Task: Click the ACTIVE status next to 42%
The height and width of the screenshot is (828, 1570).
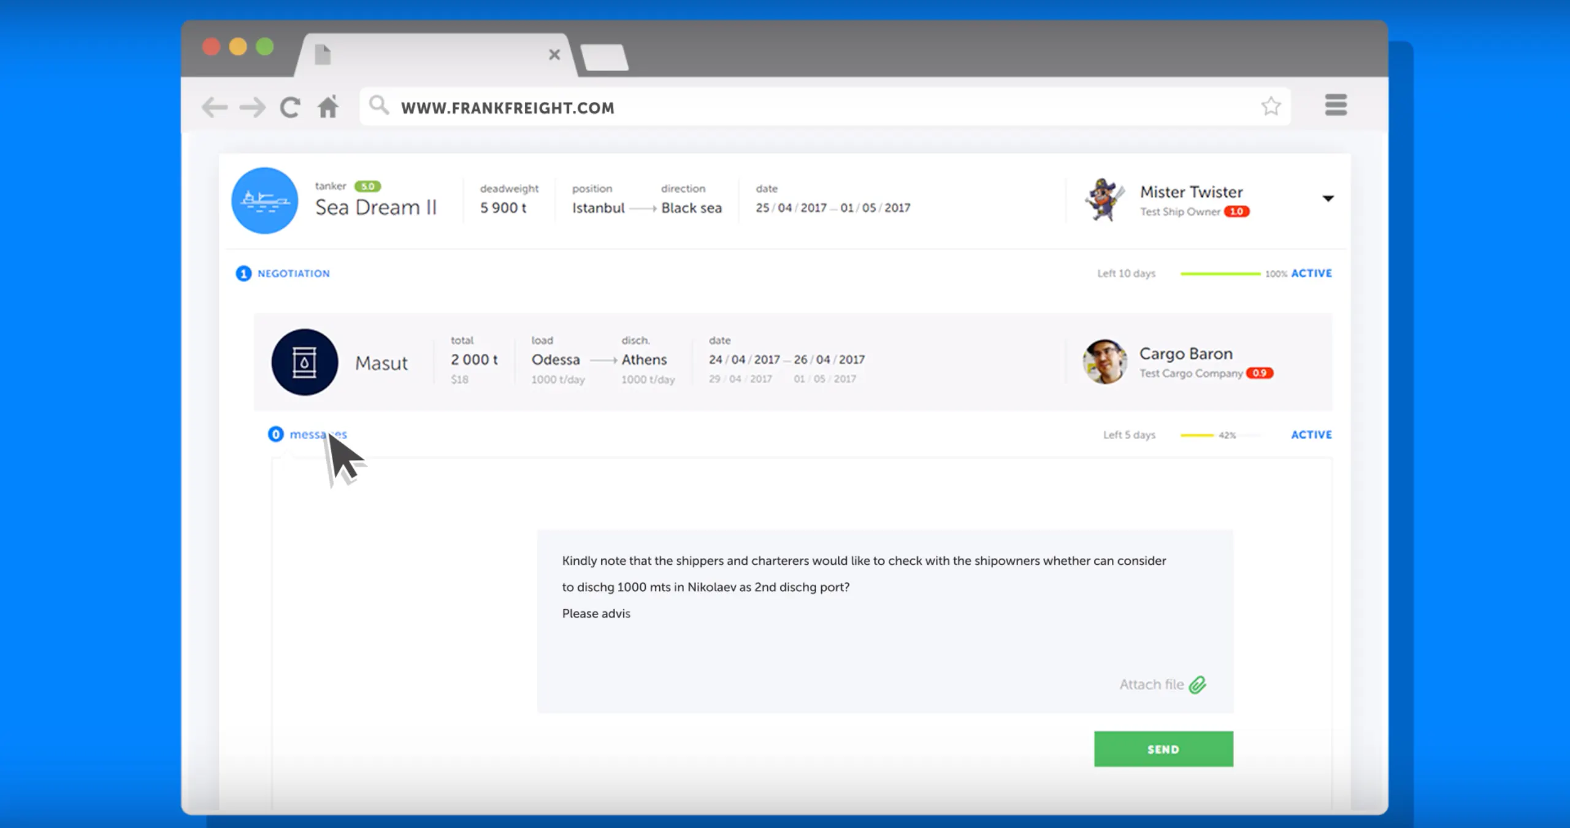Action: tap(1311, 435)
